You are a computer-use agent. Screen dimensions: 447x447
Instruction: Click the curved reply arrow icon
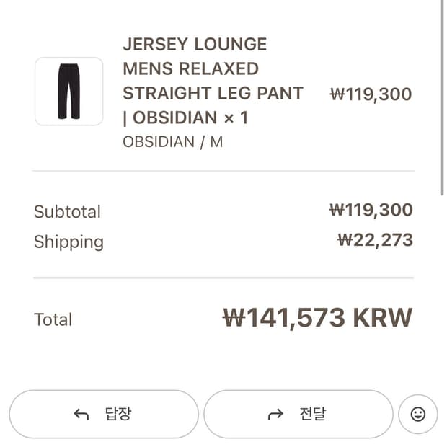pos(81,415)
